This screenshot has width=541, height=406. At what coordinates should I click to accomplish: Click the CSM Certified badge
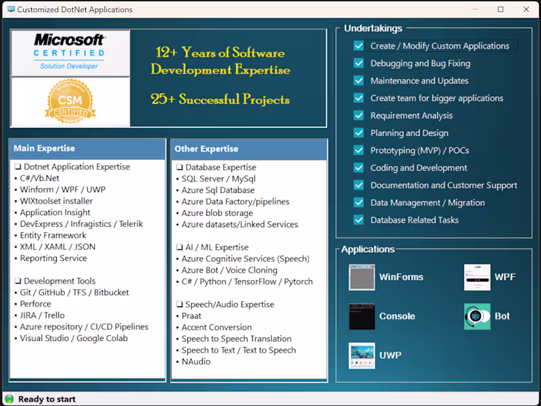click(x=70, y=101)
